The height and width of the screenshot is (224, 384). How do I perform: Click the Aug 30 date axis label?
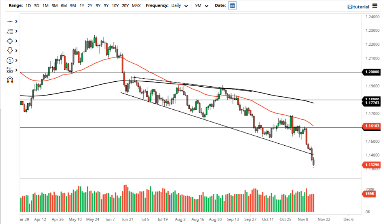(x=215, y=219)
